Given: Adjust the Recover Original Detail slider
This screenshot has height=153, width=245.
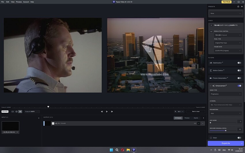Looking at the screenshot, I should pyautogui.click(x=223, y=131).
